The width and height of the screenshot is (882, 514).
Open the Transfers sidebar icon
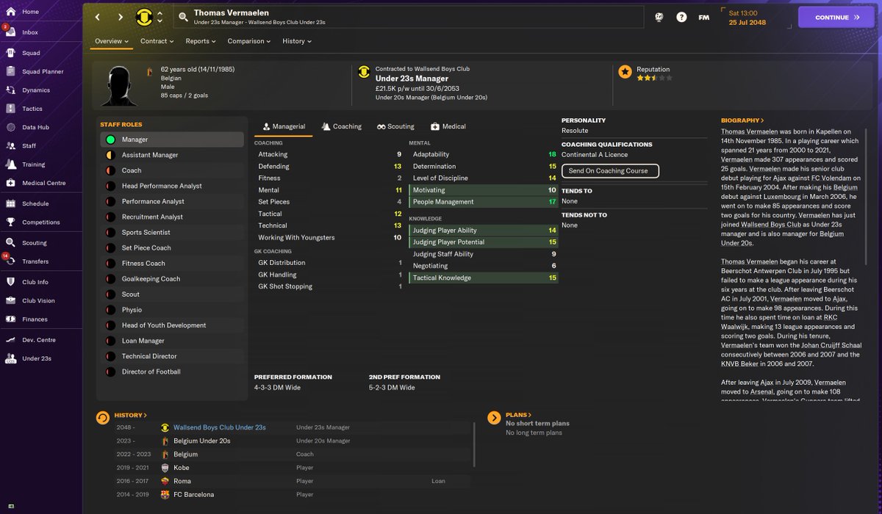10,261
